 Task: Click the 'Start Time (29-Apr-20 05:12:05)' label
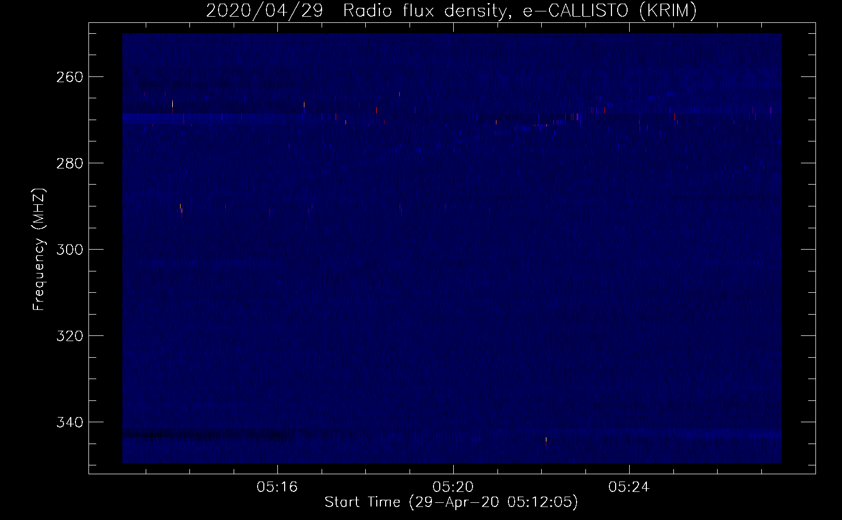(x=451, y=502)
